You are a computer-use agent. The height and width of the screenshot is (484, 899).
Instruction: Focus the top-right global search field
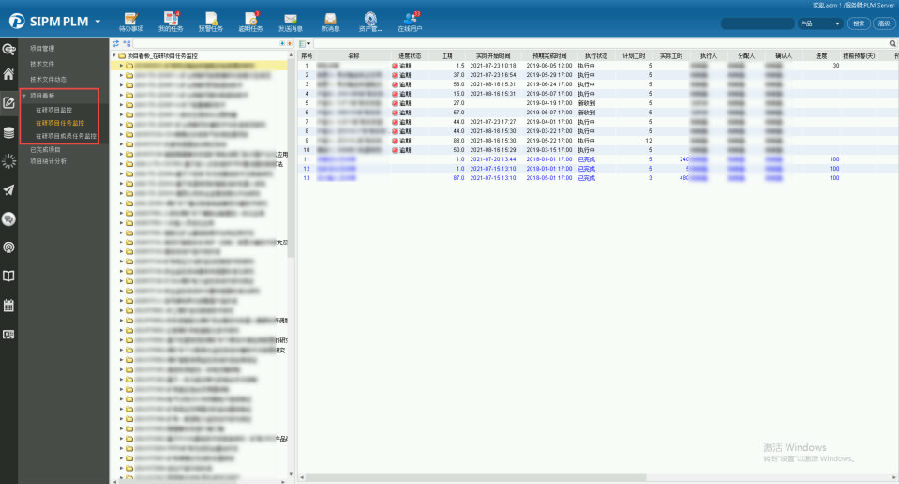tap(758, 24)
